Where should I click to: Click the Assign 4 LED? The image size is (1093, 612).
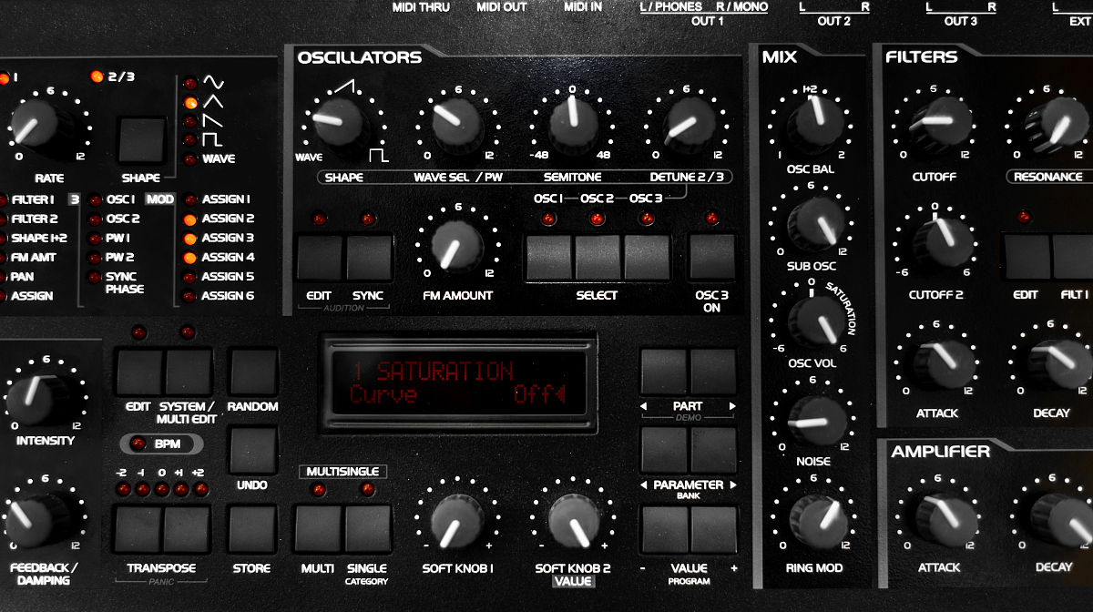click(189, 258)
